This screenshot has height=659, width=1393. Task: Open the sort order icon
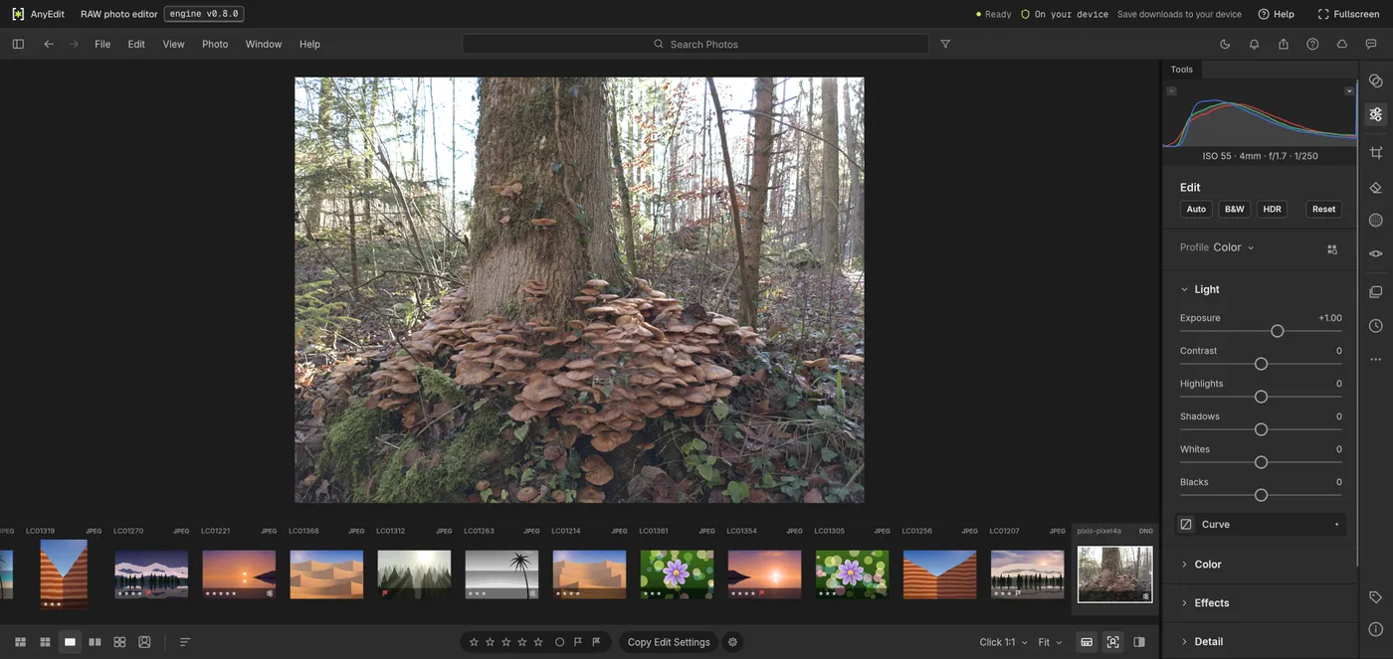(185, 642)
